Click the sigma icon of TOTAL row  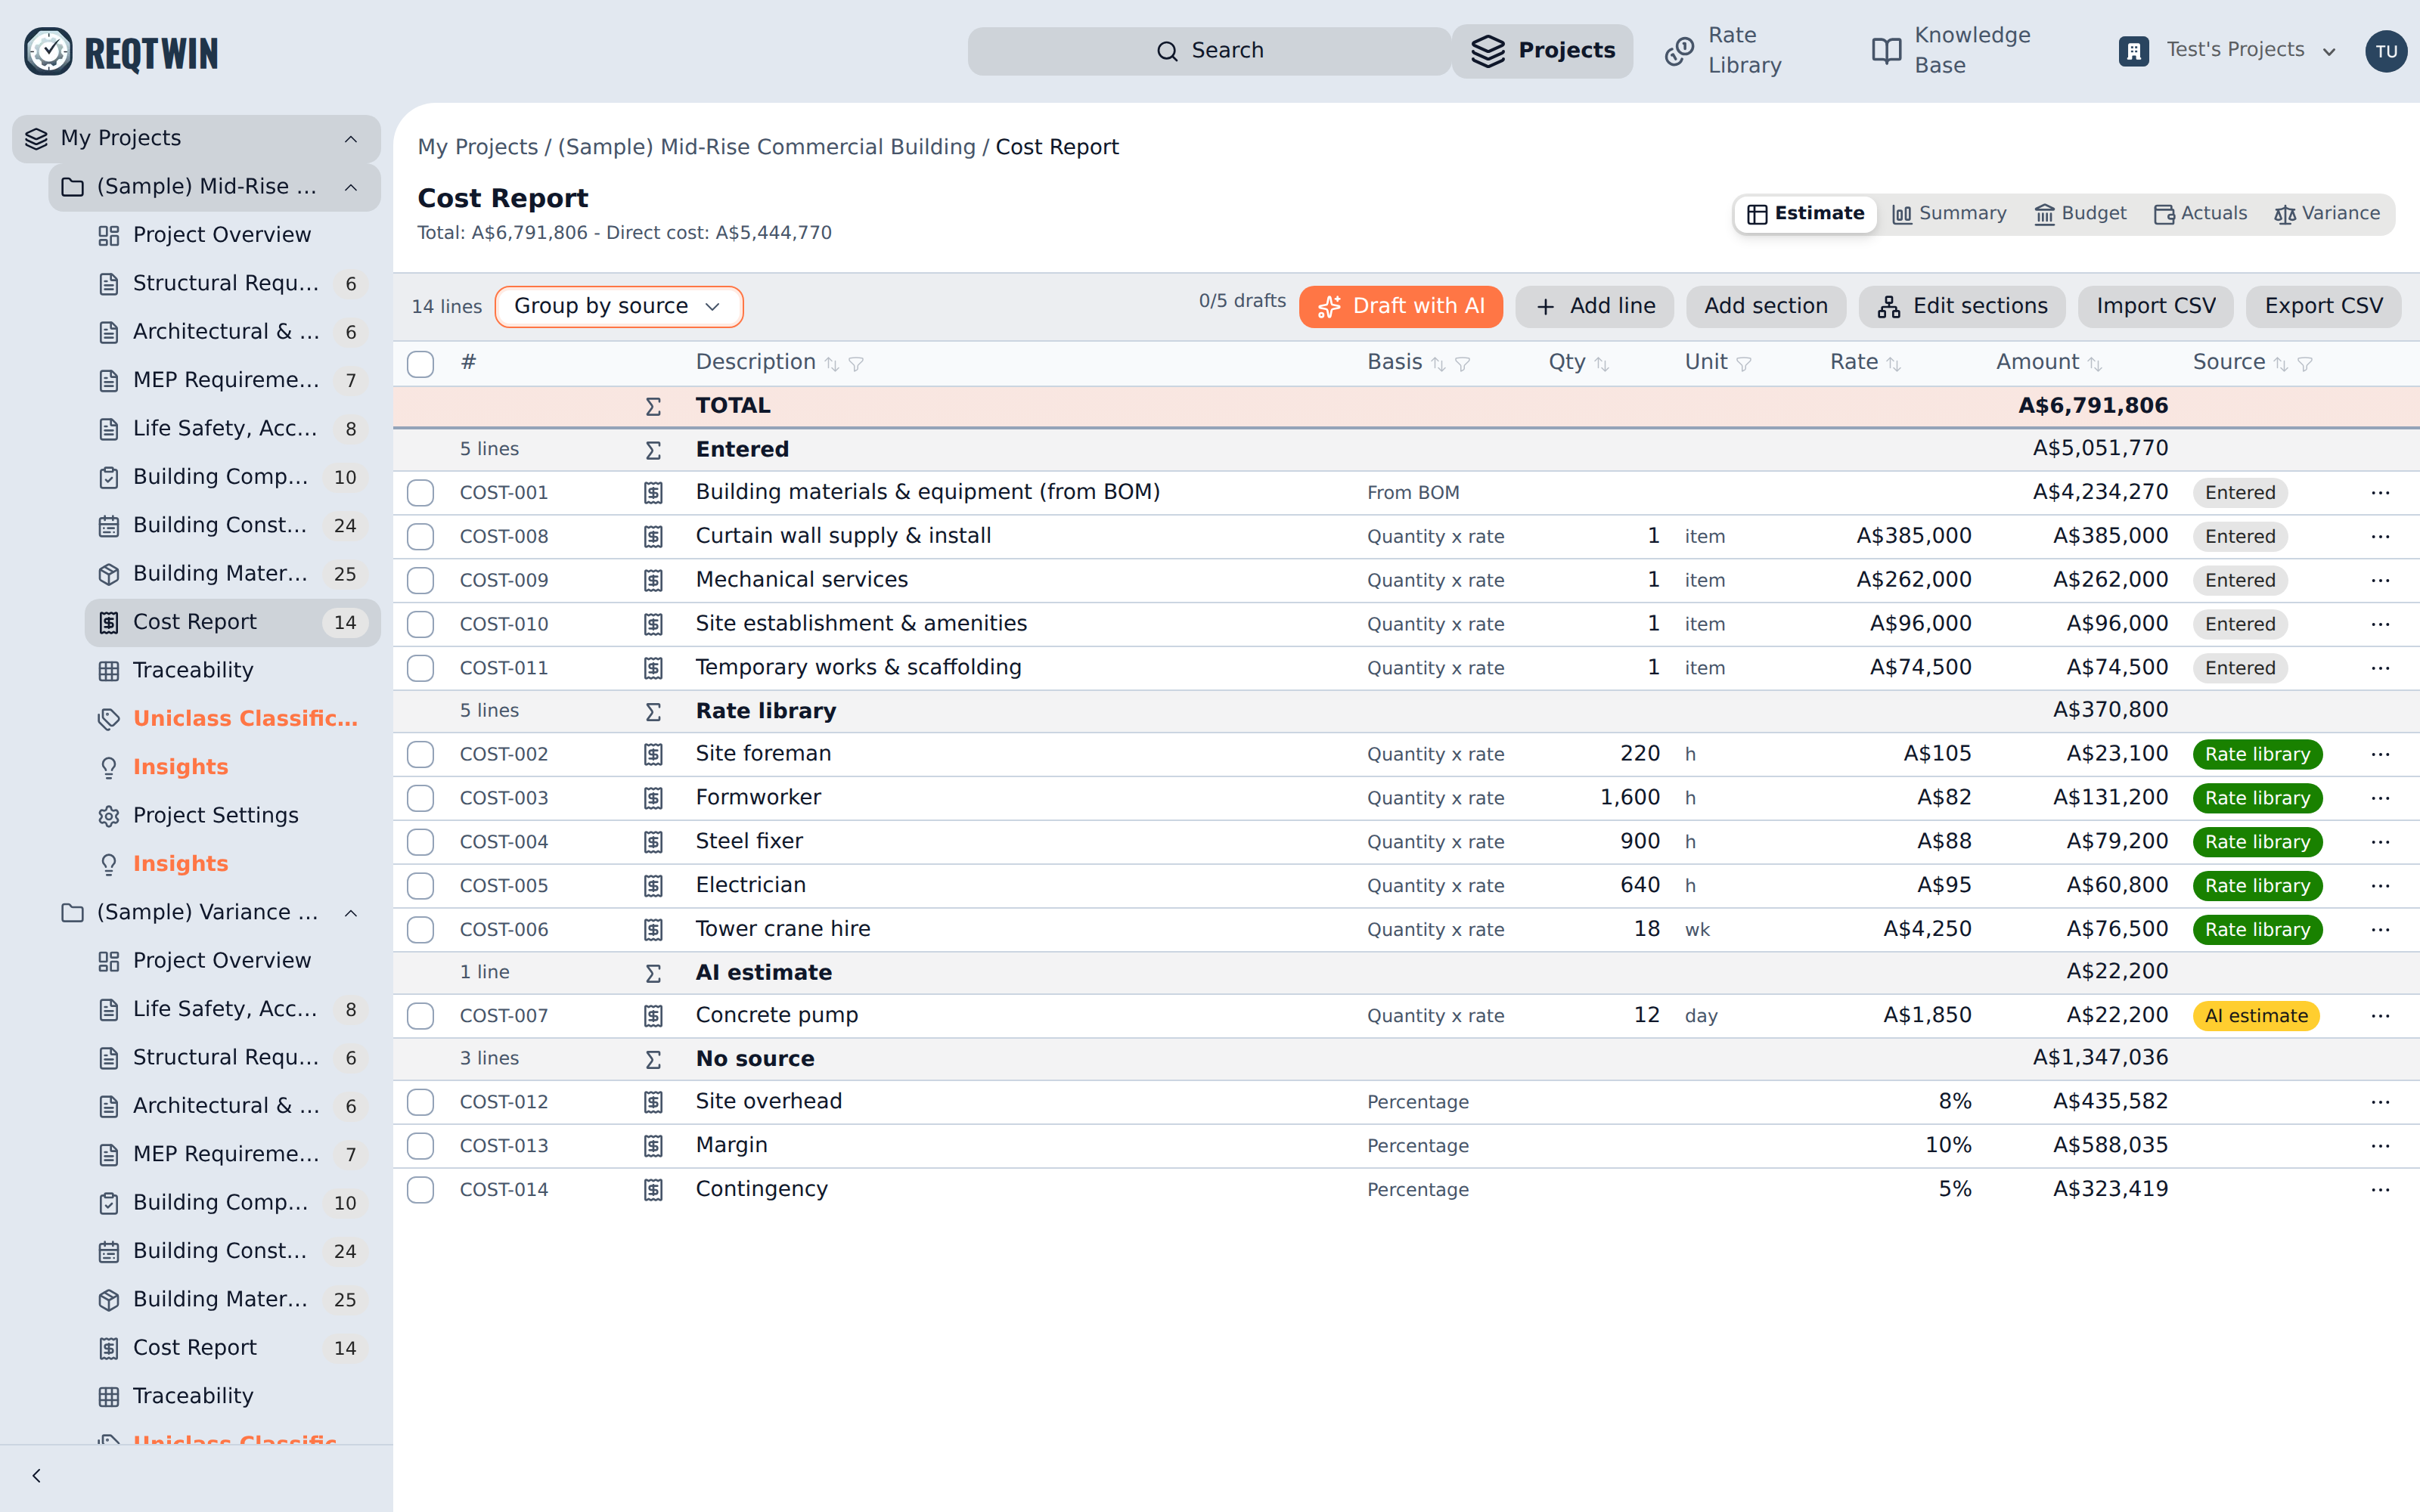(x=653, y=406)
